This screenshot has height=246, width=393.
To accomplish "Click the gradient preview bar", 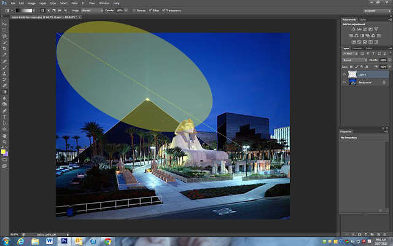I will click(x=24, y=10).
